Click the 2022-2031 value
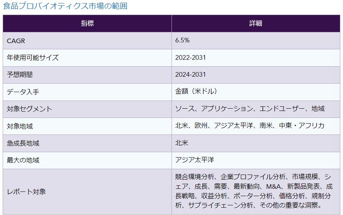This screenshot has height=215, width=343. [190, 57]
